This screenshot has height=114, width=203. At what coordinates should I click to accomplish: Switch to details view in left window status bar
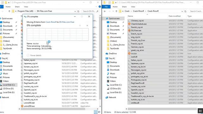[95, 112]
